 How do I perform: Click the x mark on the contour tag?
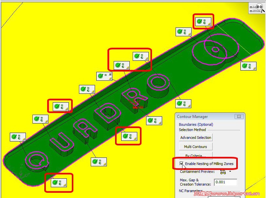click(110, 74)
